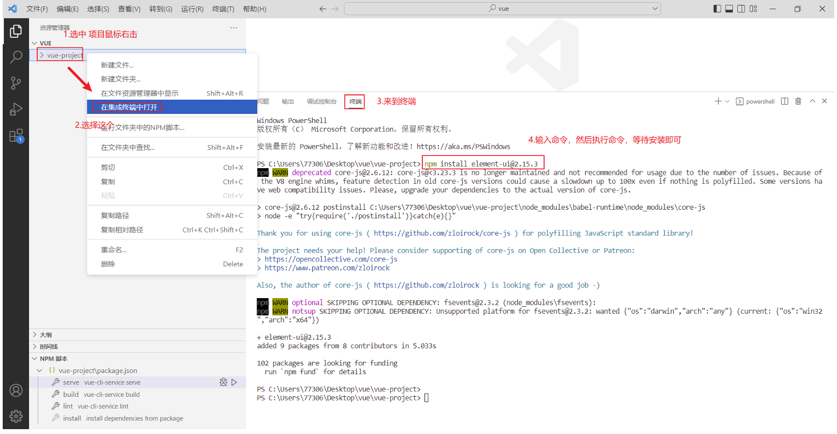Screen dimensions: 837x434
Task: Open the Extensions view icon
Action: pyautogui.click(x=16, y=135)
